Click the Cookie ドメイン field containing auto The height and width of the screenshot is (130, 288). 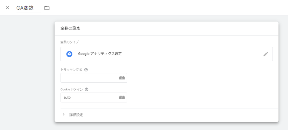[x=89, y=97]
